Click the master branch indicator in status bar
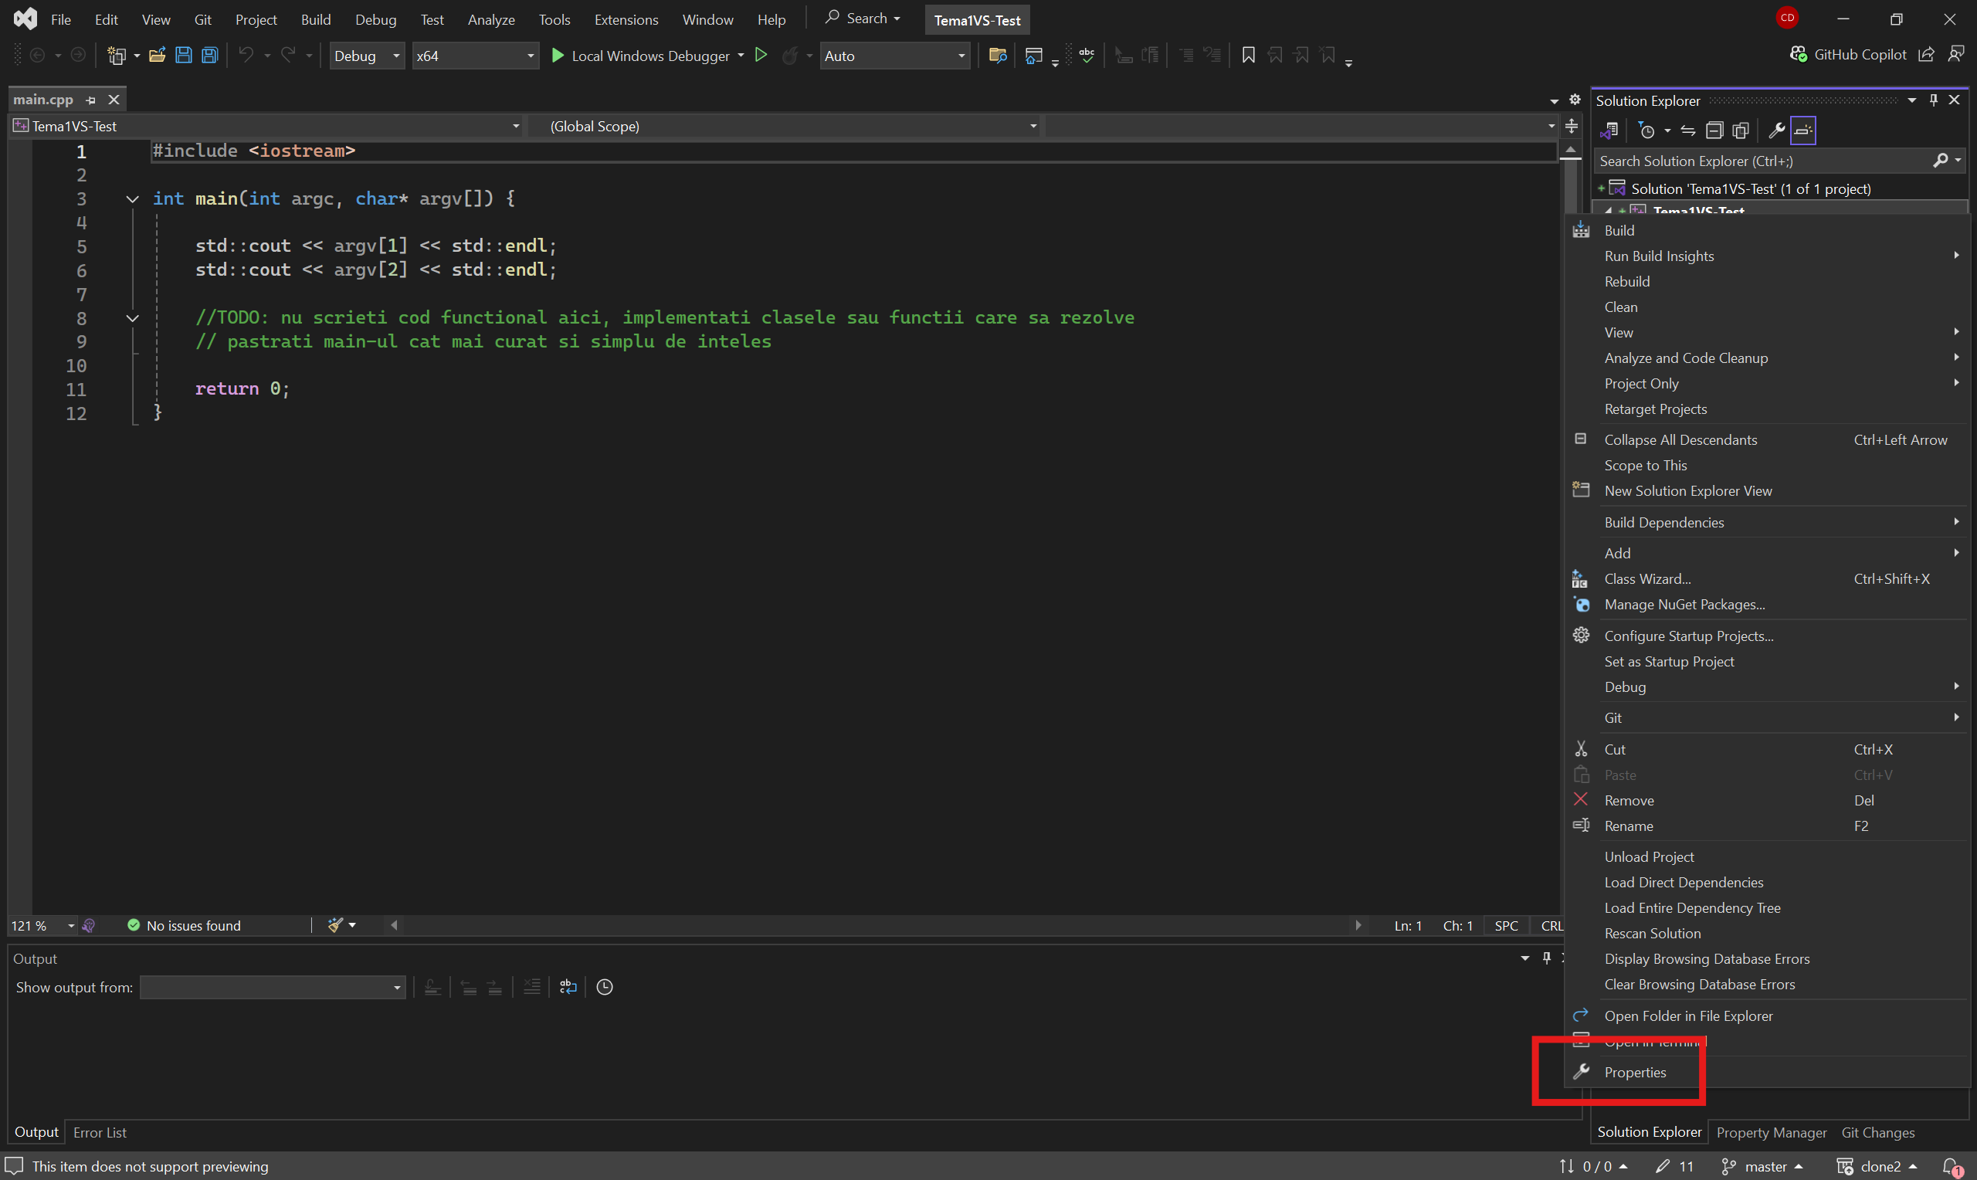Image resolution: width=1977 pixels, height=1180 pixels. [1762, 1166]
